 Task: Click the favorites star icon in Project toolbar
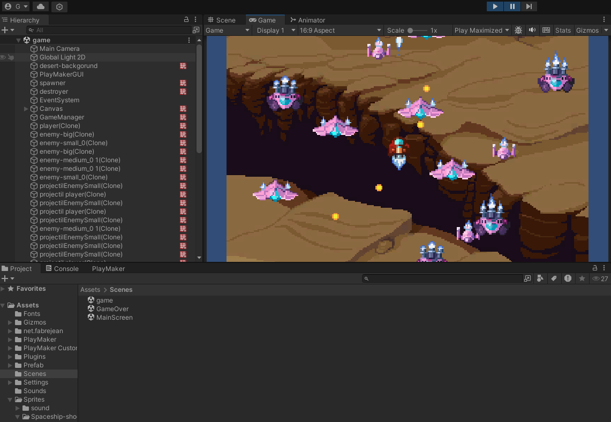(x=582, y=278)
